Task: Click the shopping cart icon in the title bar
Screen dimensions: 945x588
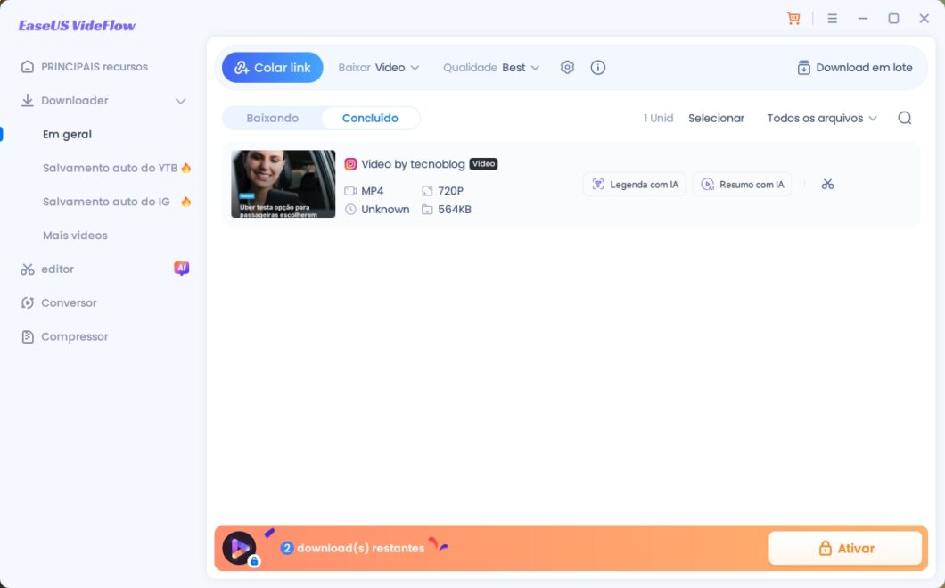Action: tap(793, 17)
